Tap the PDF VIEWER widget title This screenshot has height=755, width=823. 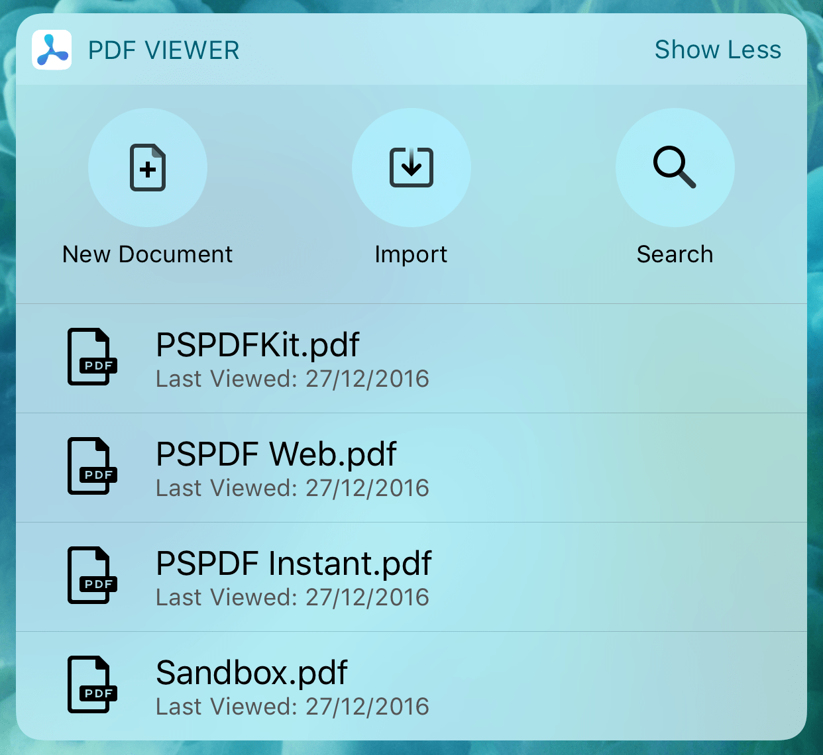(x=164, y=50)
